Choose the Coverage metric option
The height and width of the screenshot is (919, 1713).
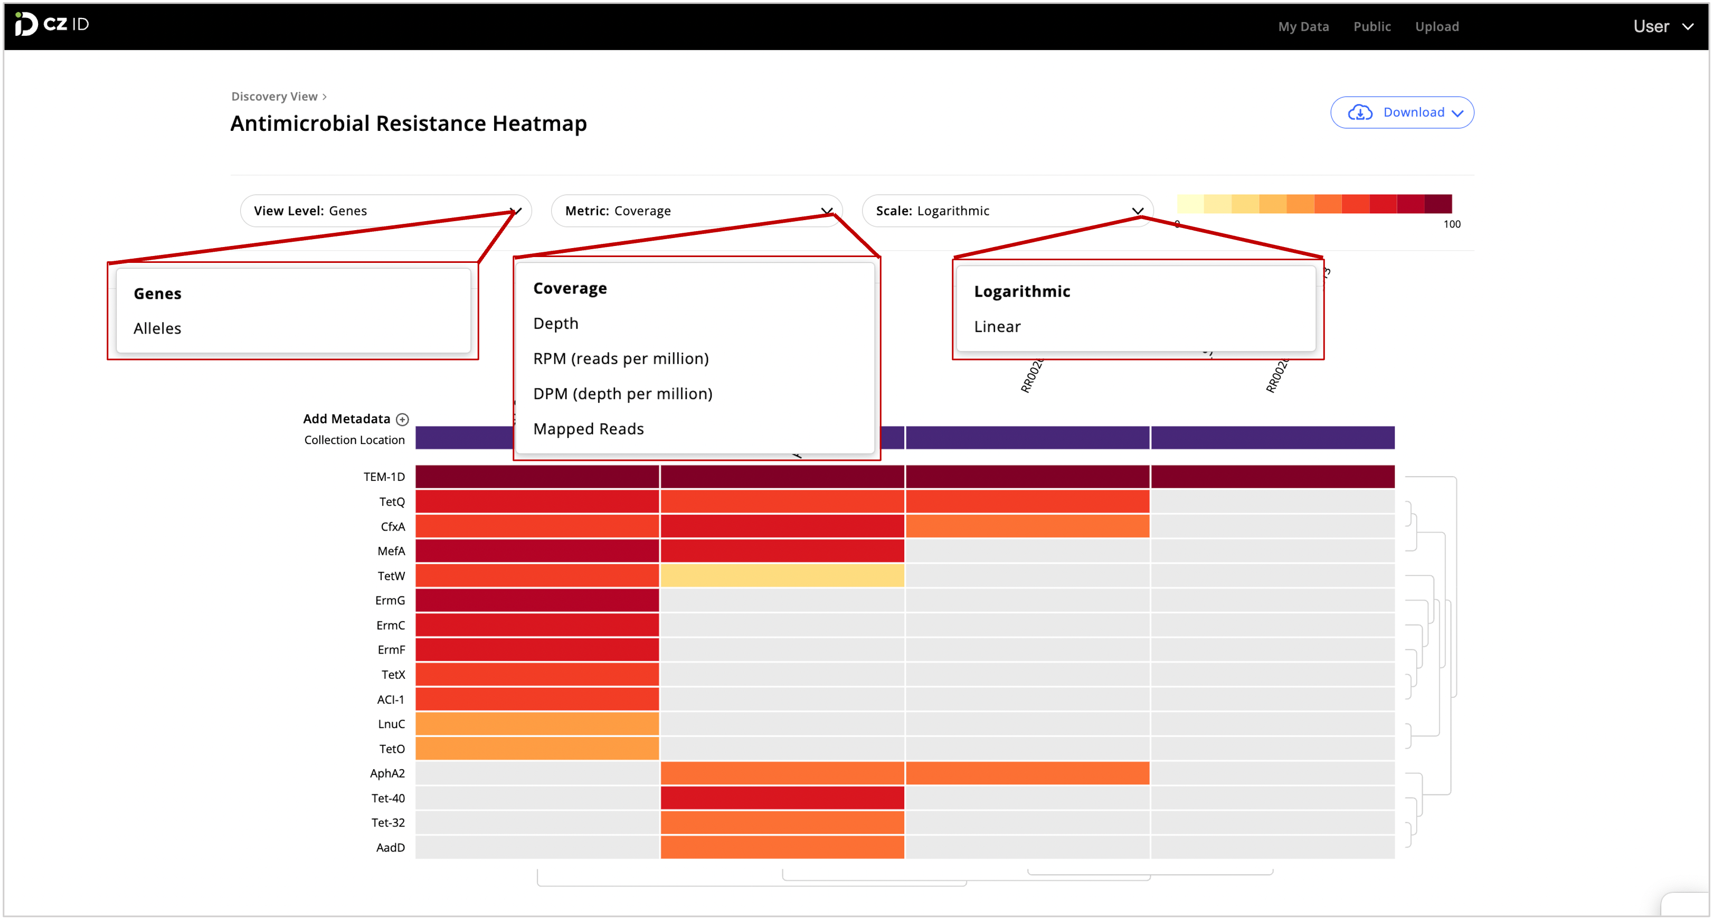tap(570, 288)
